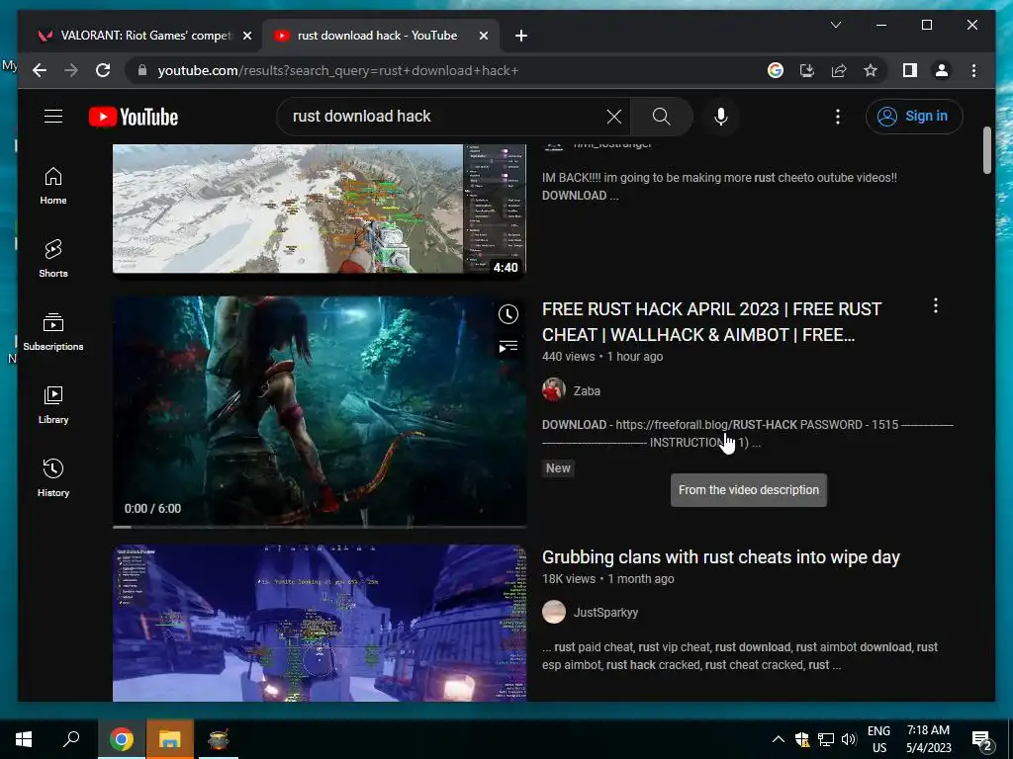Open notification center in taskbar
The width and height of the screenshot is (1013, 759).
pyautogui.click(x=981, y=739)
